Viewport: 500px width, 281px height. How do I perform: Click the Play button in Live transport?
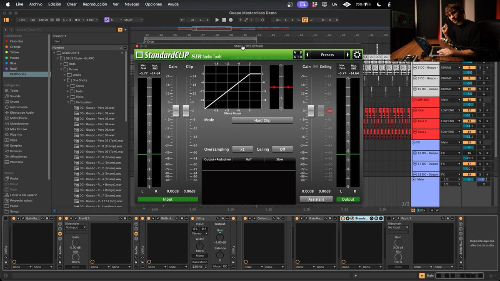tap(217, 20)
